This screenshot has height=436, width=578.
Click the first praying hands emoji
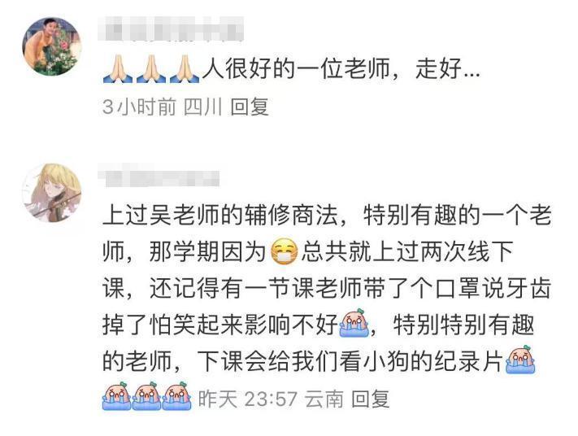pyautogui.click(x=117, y=68)
